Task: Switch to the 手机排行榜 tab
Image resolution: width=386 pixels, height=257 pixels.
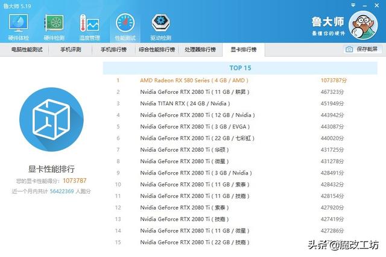Action: click(x=114, y=49)
